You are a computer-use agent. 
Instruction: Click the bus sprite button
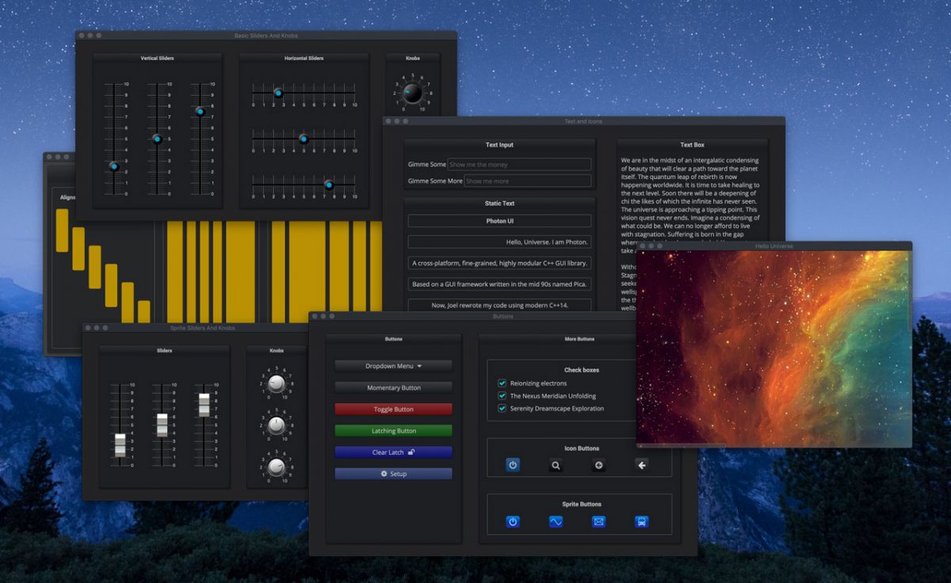click(641, 521)
